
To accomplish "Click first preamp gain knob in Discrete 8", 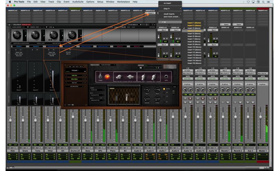I will (x=17, y=35).
